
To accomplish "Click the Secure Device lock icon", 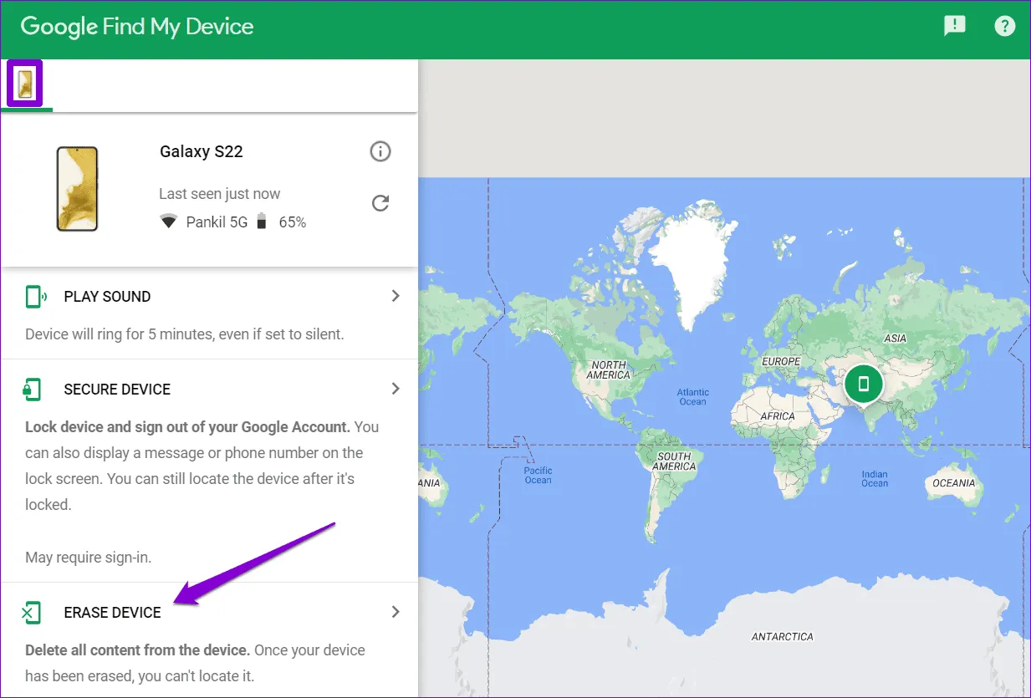I will pos(33,389).
